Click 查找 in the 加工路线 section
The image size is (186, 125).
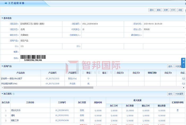click(x=170, y=94)
